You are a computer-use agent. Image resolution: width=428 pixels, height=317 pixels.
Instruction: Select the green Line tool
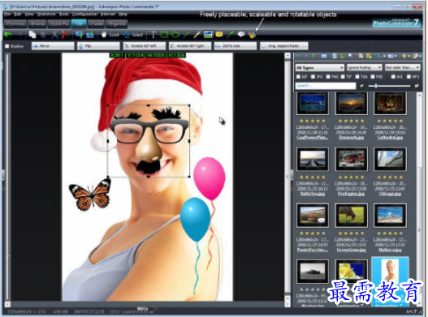click(186, 34)
